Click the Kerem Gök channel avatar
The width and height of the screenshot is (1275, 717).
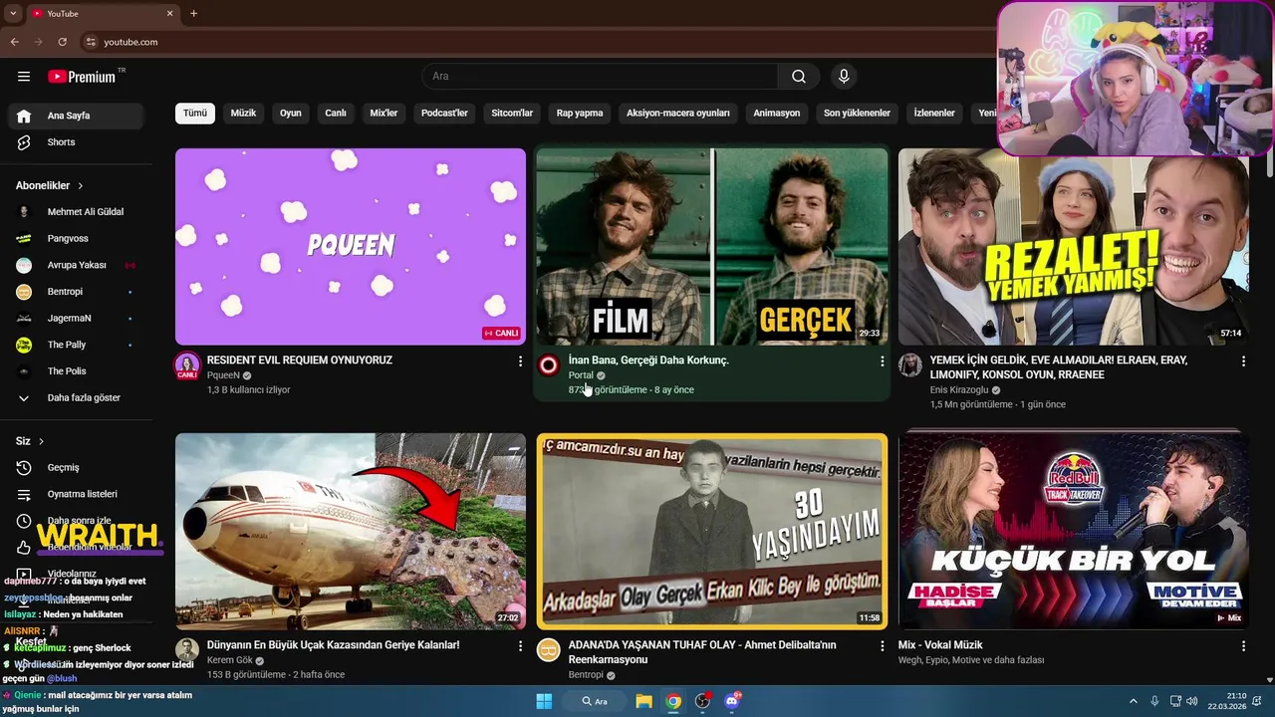187,650
